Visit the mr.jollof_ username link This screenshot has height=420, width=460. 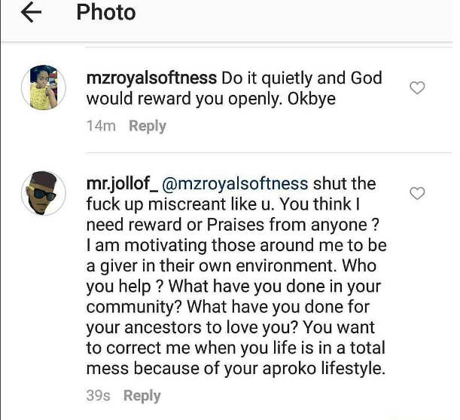click(121, 184)
